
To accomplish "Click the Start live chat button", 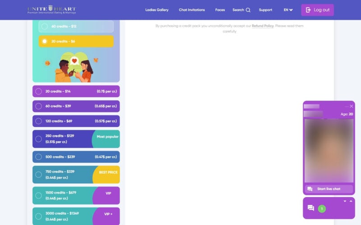I will point(329,189).
